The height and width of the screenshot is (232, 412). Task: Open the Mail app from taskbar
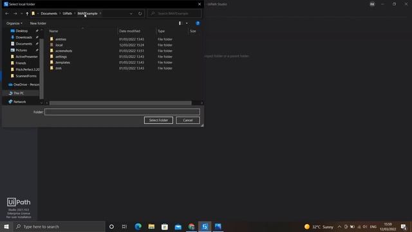178,226
